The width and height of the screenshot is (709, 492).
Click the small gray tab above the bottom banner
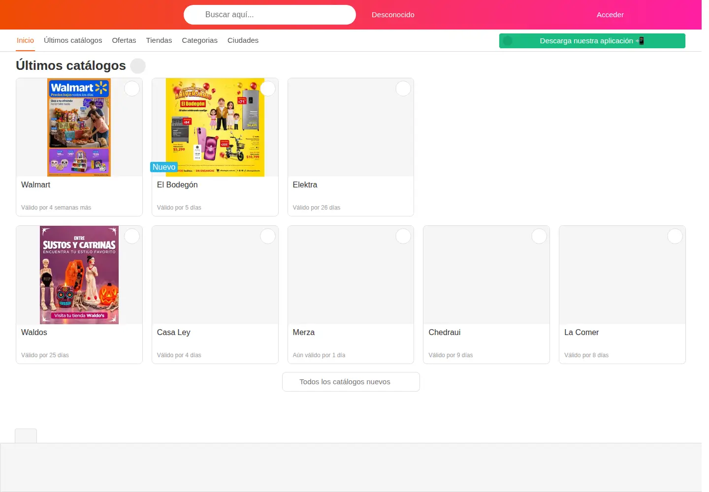pos(26,436)
